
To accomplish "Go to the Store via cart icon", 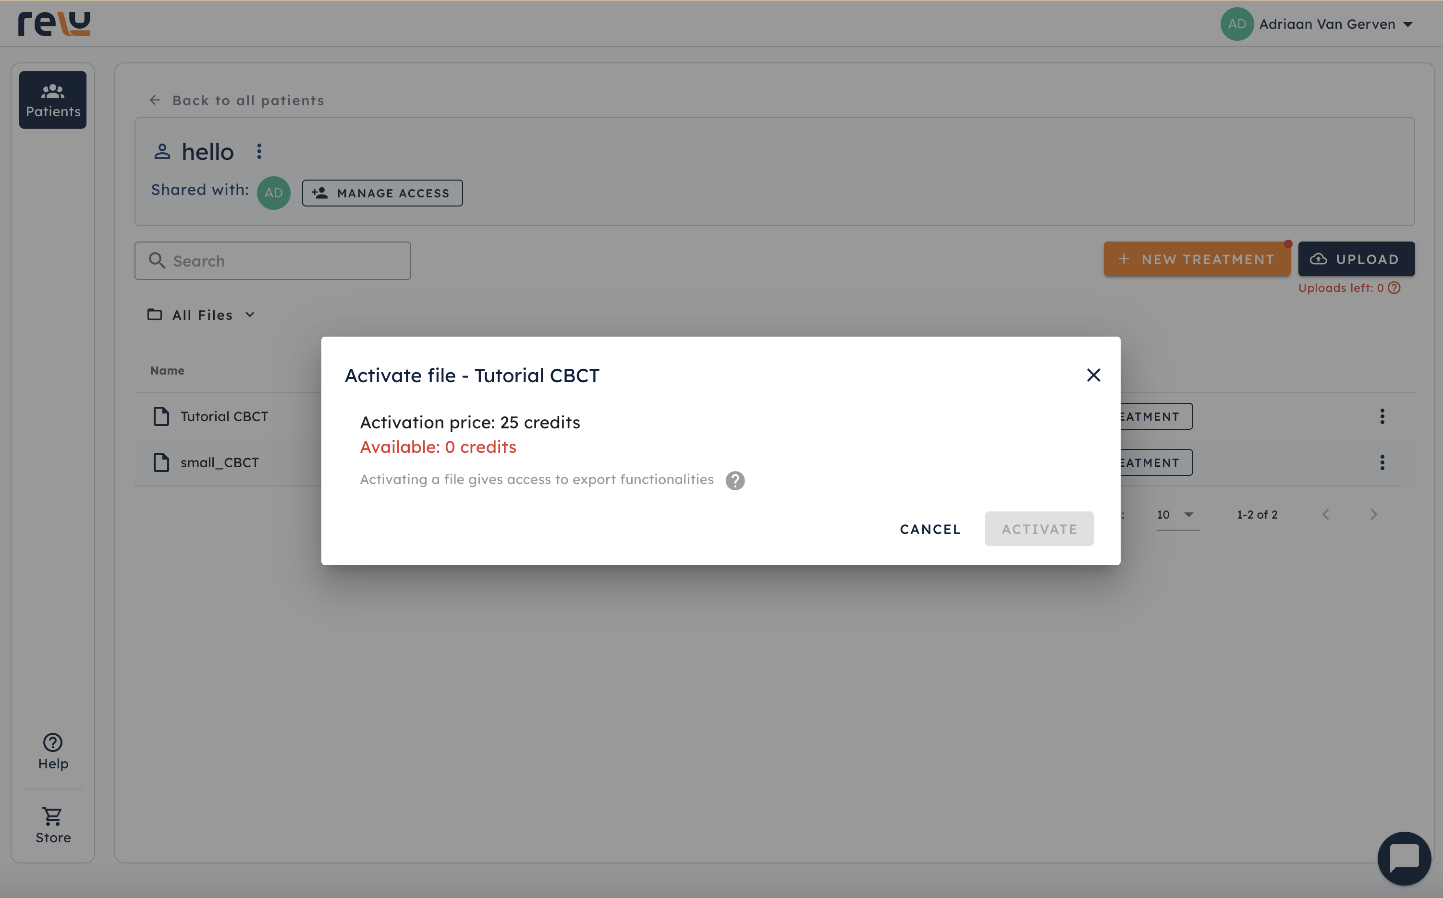I will click(x=53, y=825).
